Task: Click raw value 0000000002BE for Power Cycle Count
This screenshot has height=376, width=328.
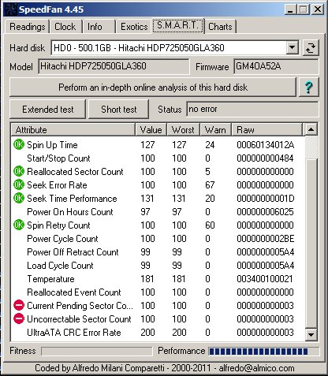Action: click(266, 239)
